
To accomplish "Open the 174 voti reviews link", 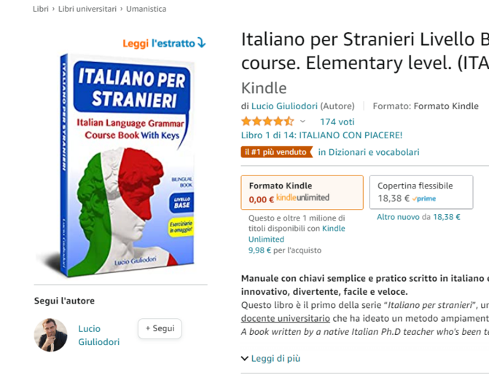I will [337, 122].
